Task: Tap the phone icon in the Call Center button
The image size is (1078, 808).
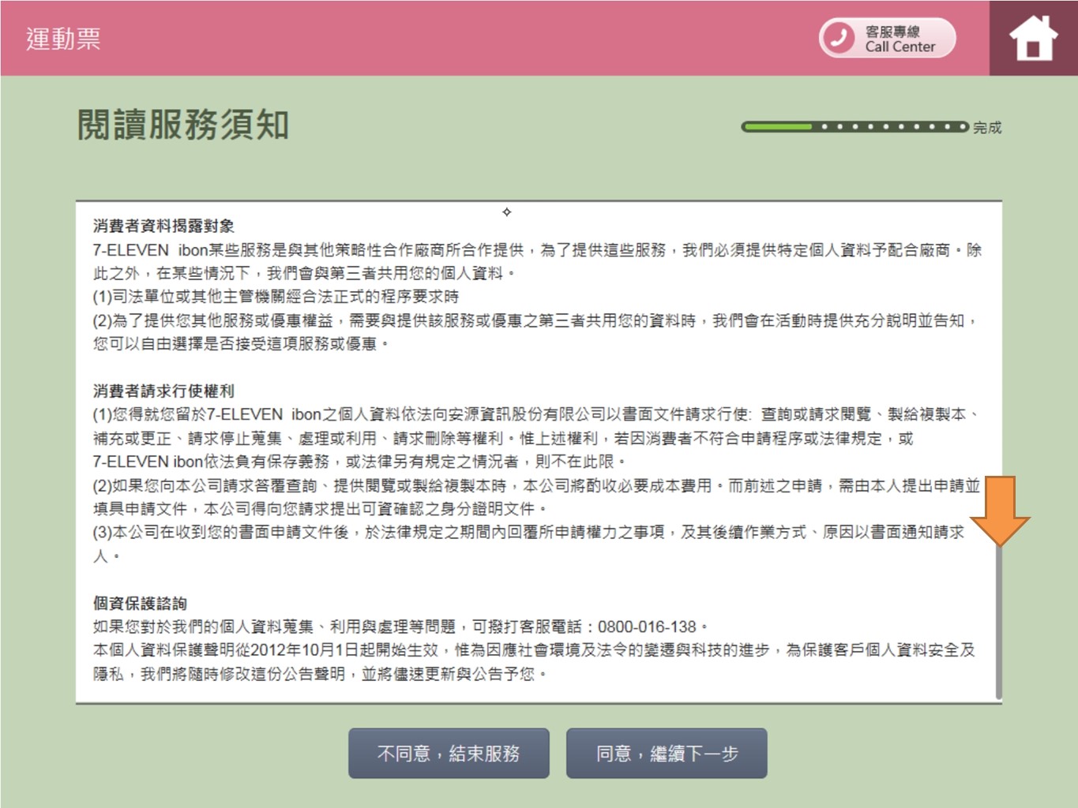Action: tap(839, 37)
